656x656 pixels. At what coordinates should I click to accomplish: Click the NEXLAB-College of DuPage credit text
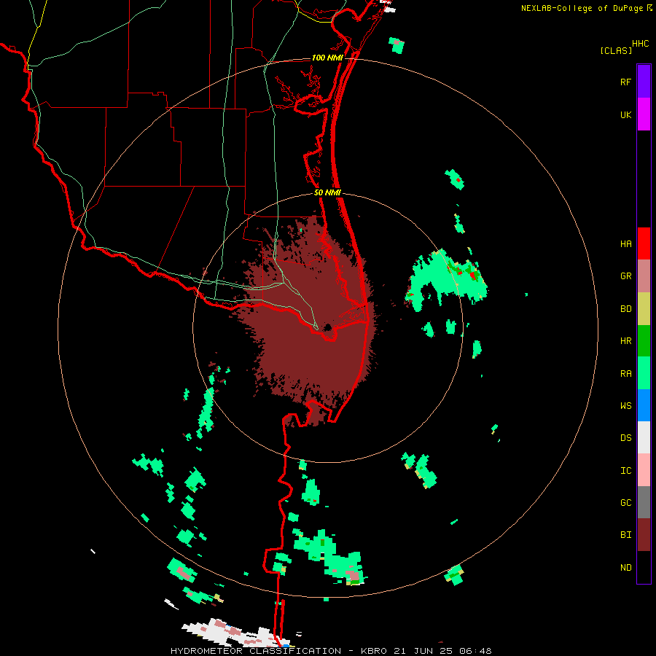[582, 8]
